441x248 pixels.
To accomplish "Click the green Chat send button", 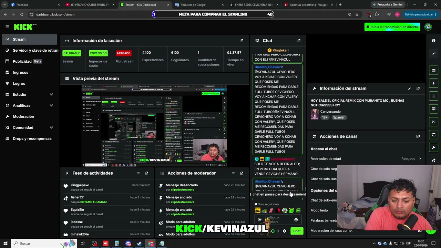I will (297, 231).
